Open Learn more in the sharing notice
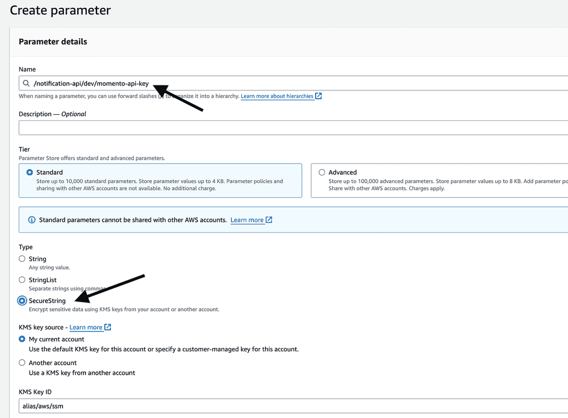Screen dimensions: 568x418 click(x=247, y=220)
